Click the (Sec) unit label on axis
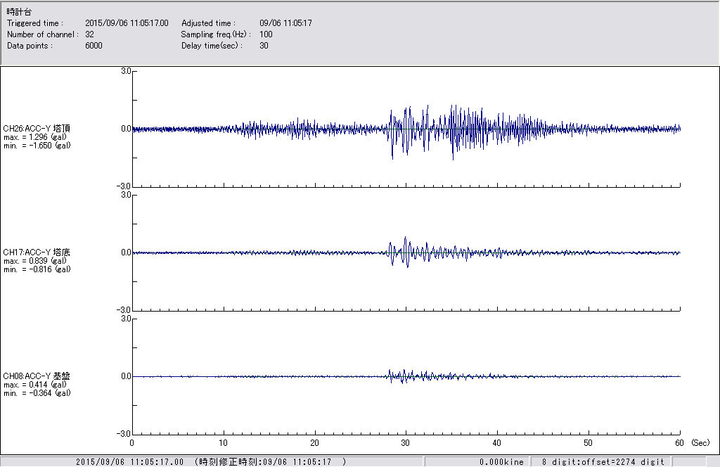The height and width of the screenshot is (467, 720). [700, 444]
